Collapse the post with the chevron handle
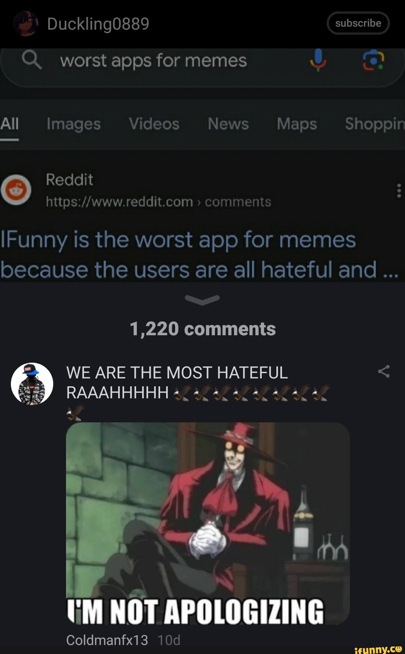Screen dimensions: 405x654 [202, 300]
